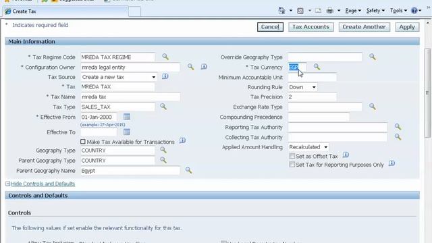
Task: Click the RSS feeds toolbar icon
Action: (x=300, y=11)
